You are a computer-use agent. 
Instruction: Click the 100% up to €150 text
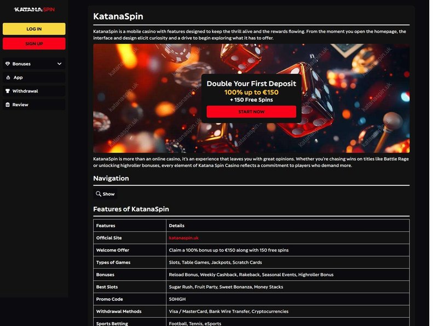tap(251, 92)
